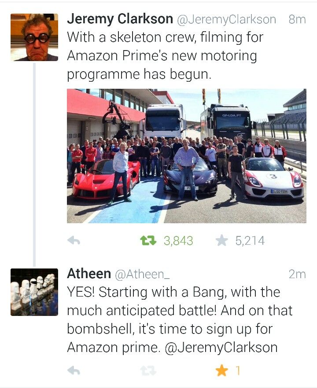Viewport: 317px width, 388px height.
Task: Retweet Atheen's reply tweet
Action: click(x=148, y=371)
